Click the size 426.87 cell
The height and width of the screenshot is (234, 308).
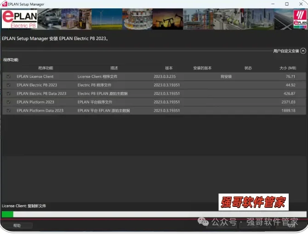(289, 93)
